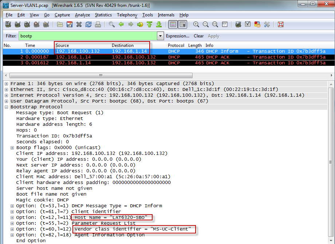This screenshot has width=335, height=244.
Task: Close this capture file X icon
Action: tap(79, 24)
